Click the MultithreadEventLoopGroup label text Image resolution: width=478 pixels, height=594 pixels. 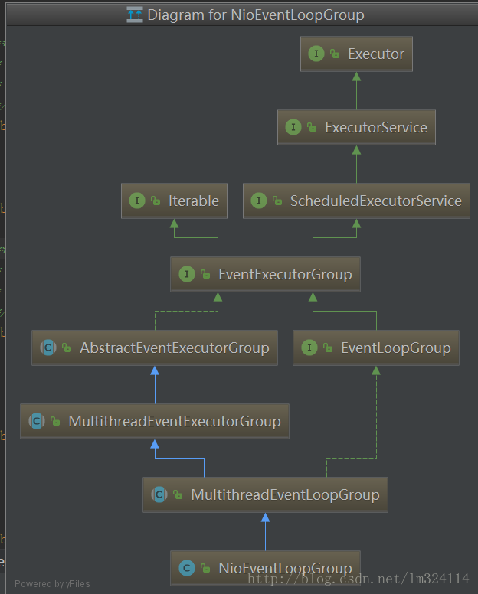coord(285,494)
